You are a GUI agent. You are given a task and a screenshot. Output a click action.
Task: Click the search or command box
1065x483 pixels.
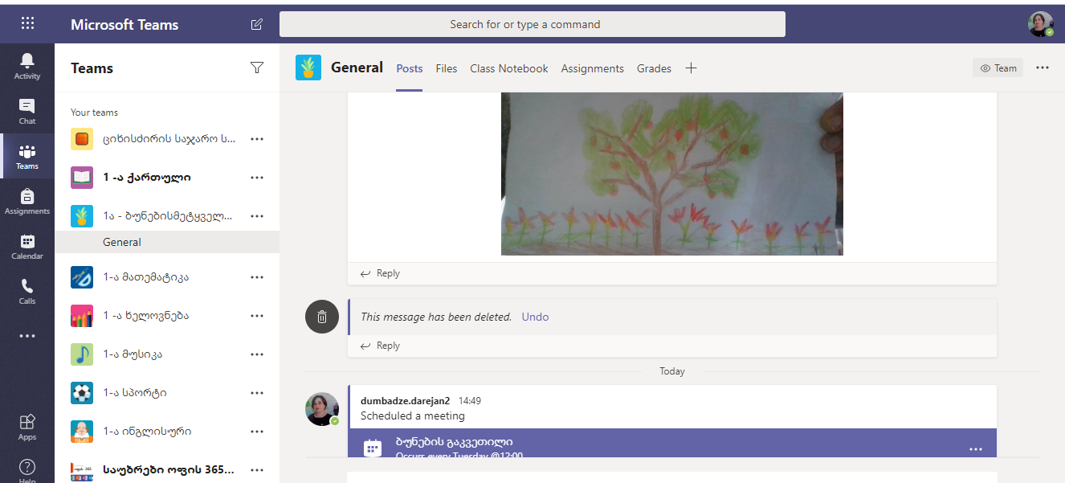[532, 24]
